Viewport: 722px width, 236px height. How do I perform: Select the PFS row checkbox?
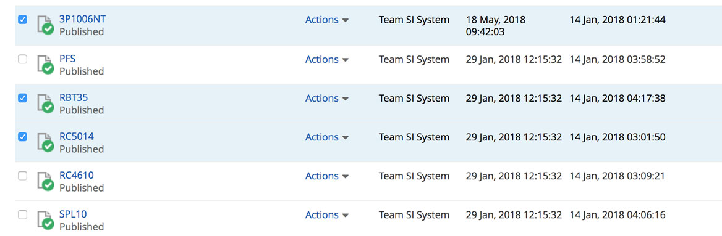[x=22, y=59]
